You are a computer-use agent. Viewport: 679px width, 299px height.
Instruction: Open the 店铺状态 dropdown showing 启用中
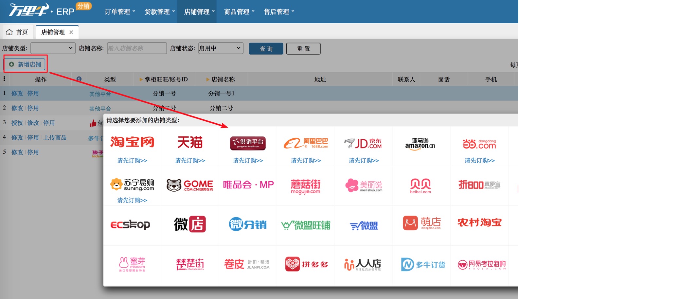tap(221, 48)
